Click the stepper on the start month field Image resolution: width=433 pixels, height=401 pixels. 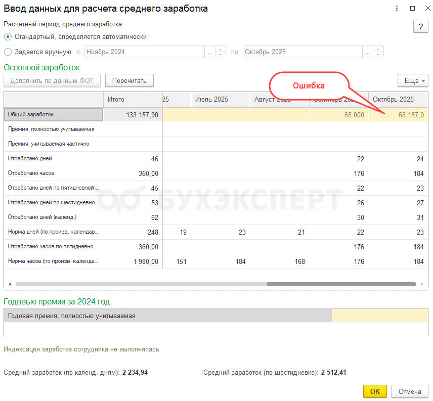[x=221, y=52]
